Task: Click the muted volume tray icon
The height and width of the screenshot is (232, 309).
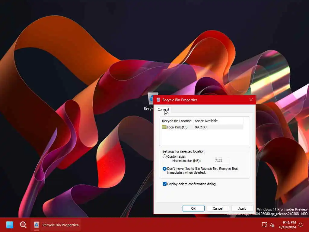Action: coord(272,225)
